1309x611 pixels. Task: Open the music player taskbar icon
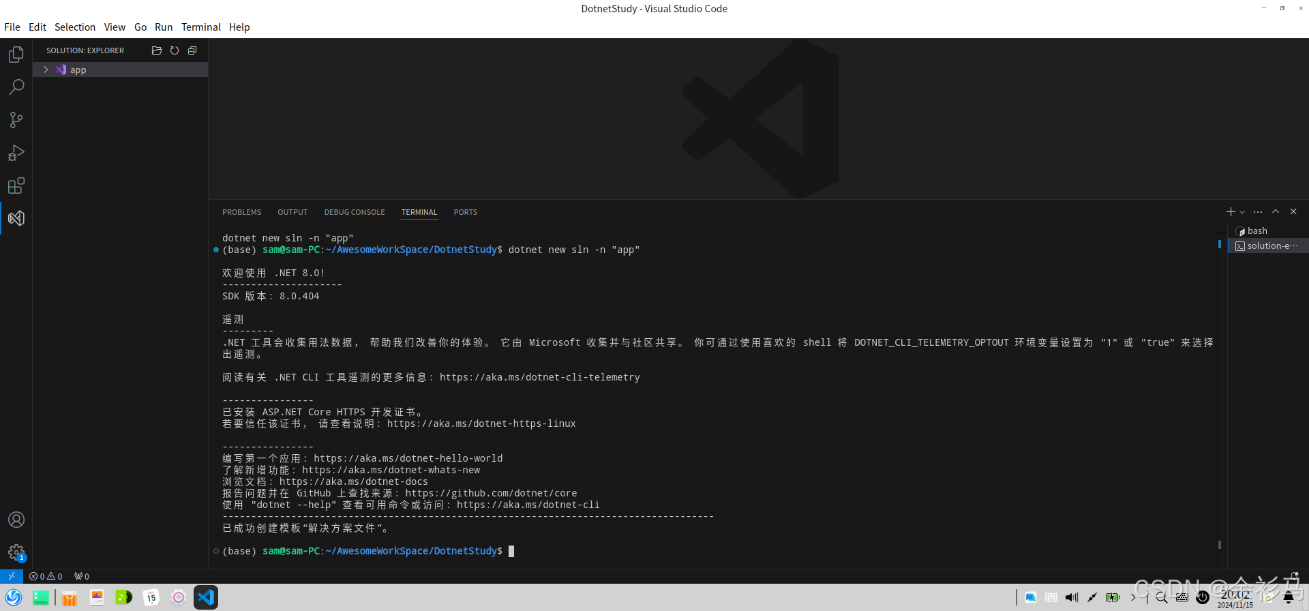tap(124, 597)
